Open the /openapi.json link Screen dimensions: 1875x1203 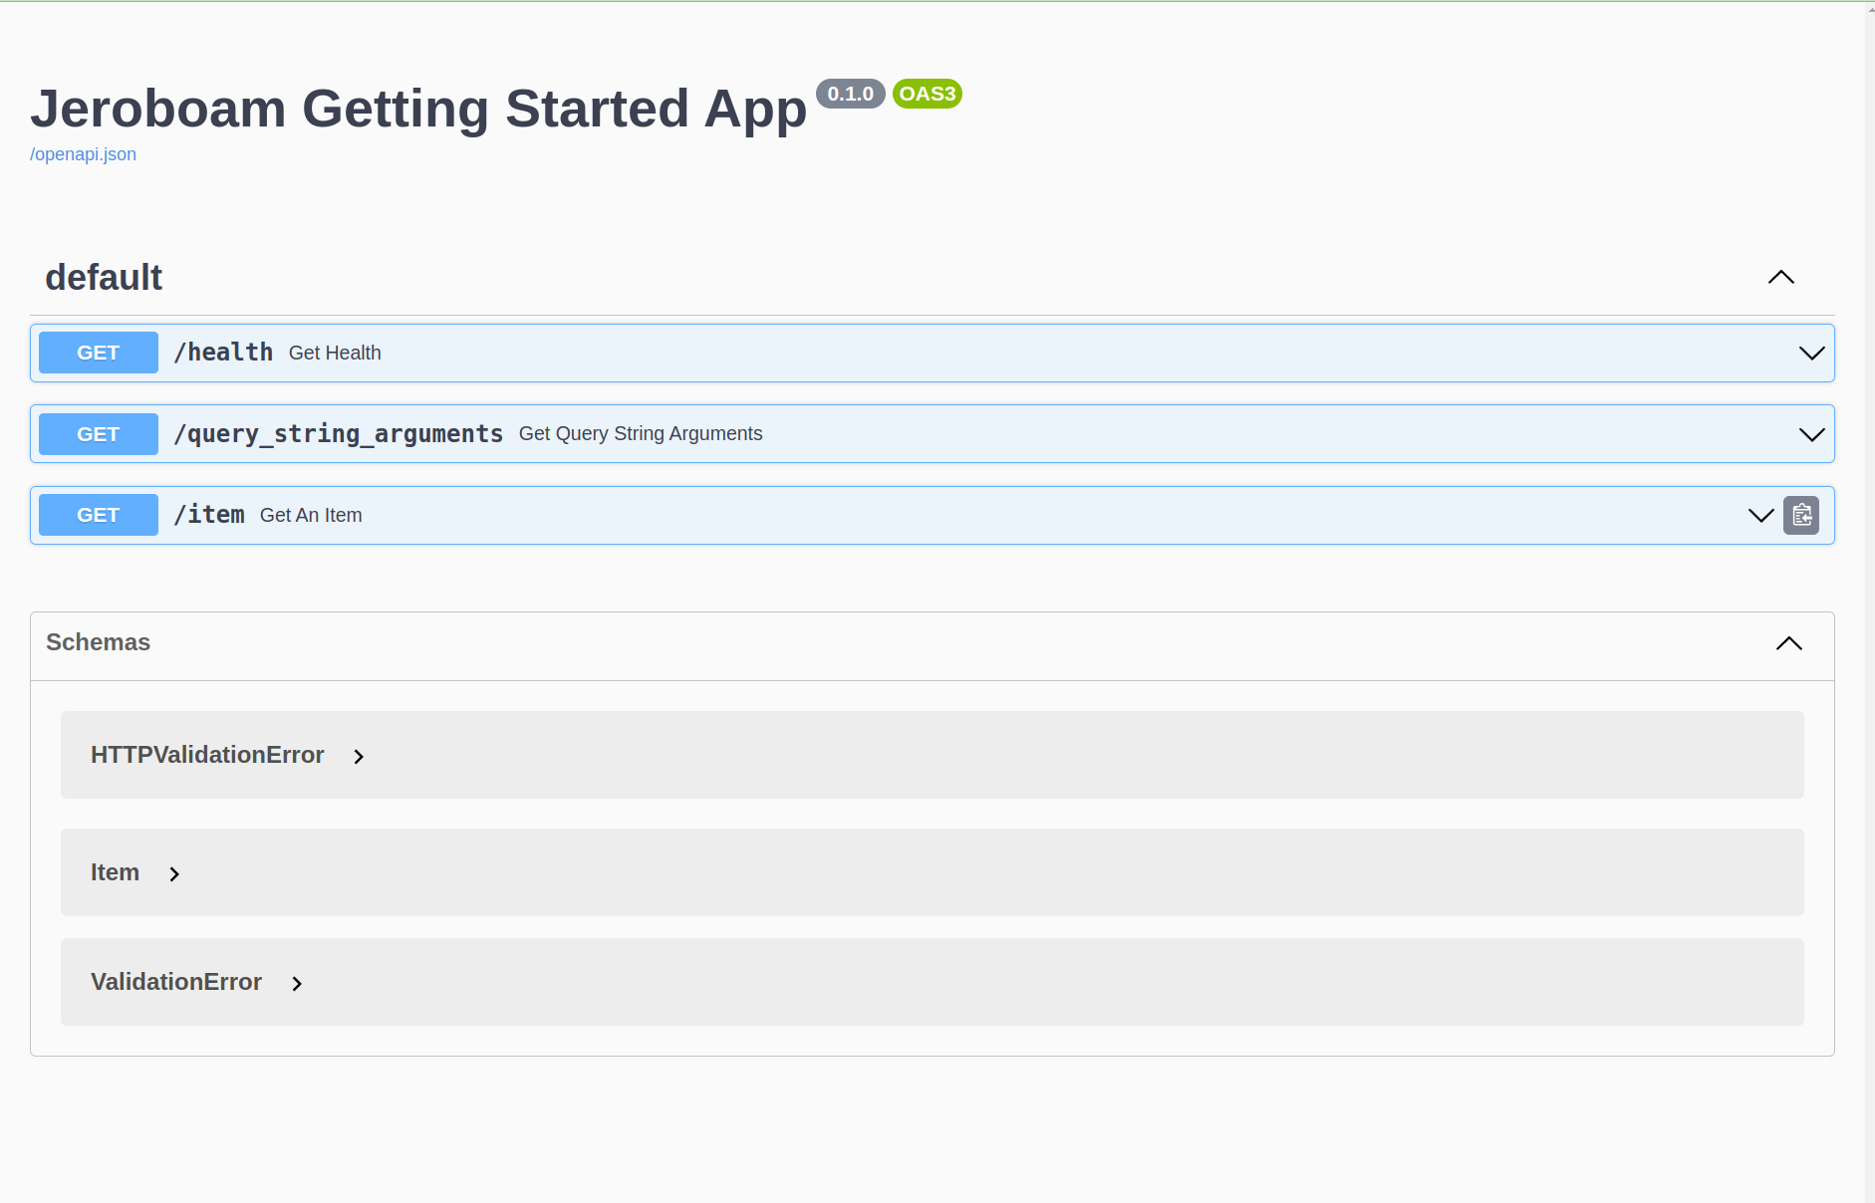(83, 154)
